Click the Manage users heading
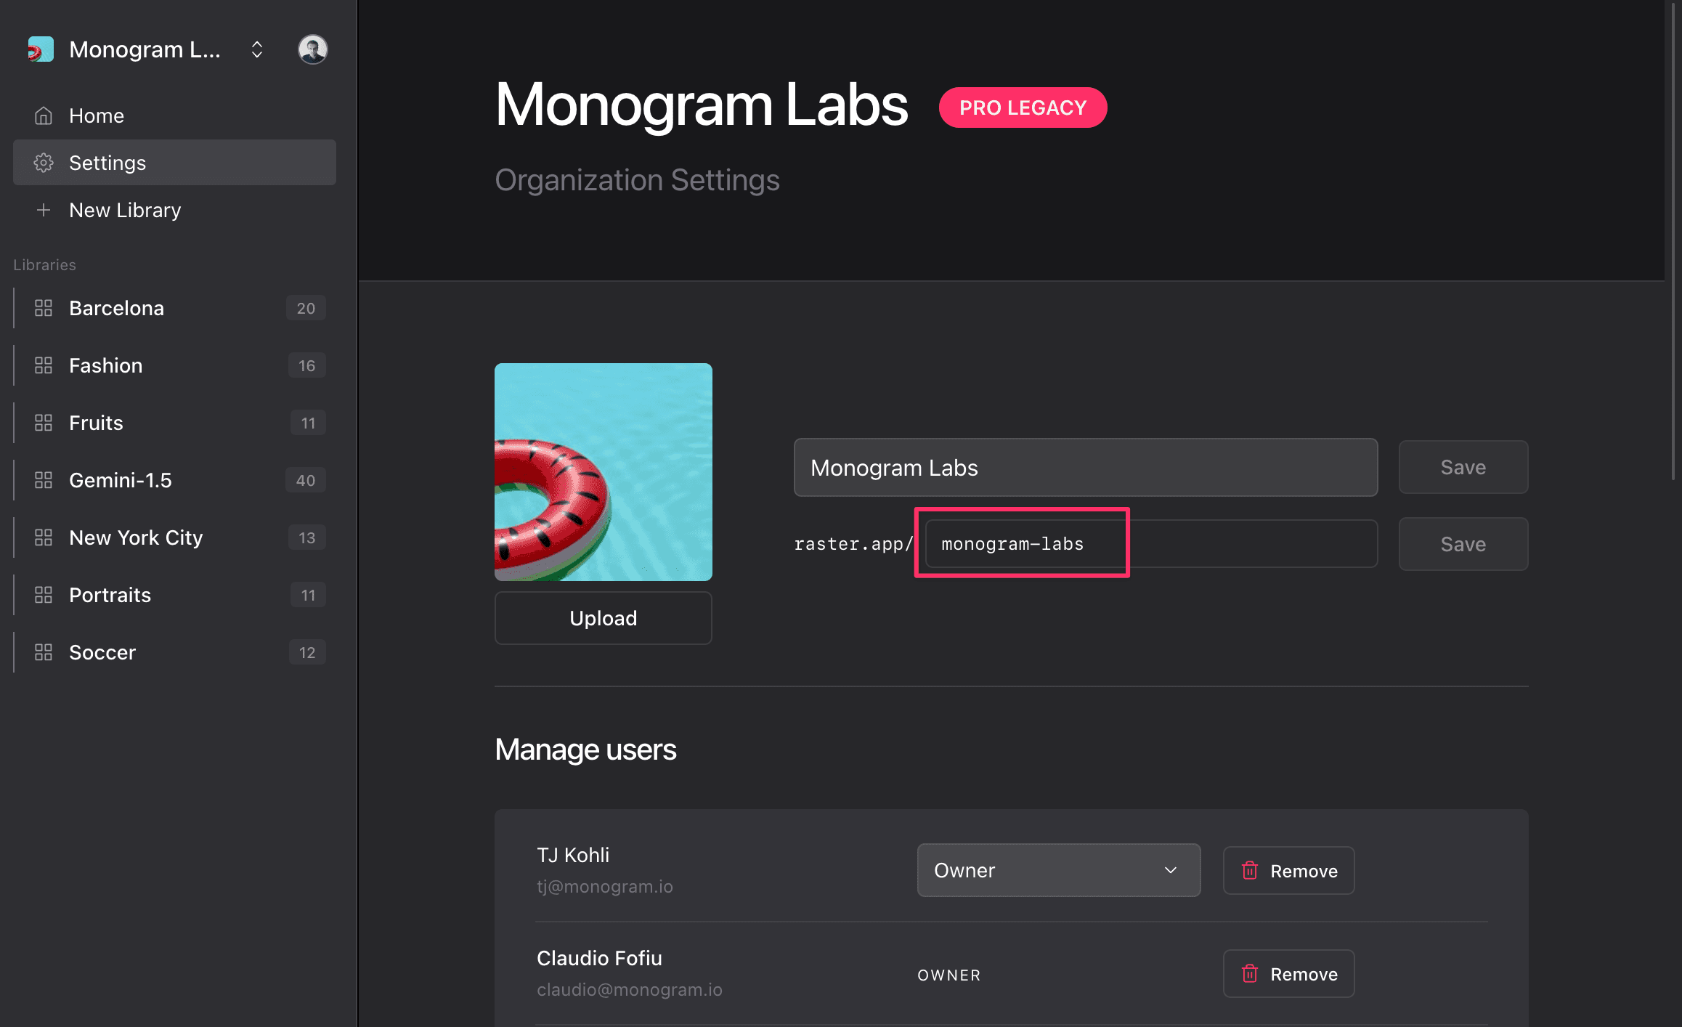1682x1027 pixels. 585,750
